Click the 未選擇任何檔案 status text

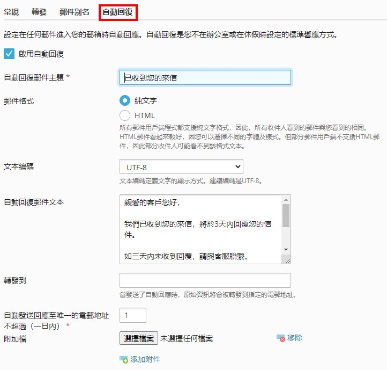pyautogui.click(x=187, y=338)
